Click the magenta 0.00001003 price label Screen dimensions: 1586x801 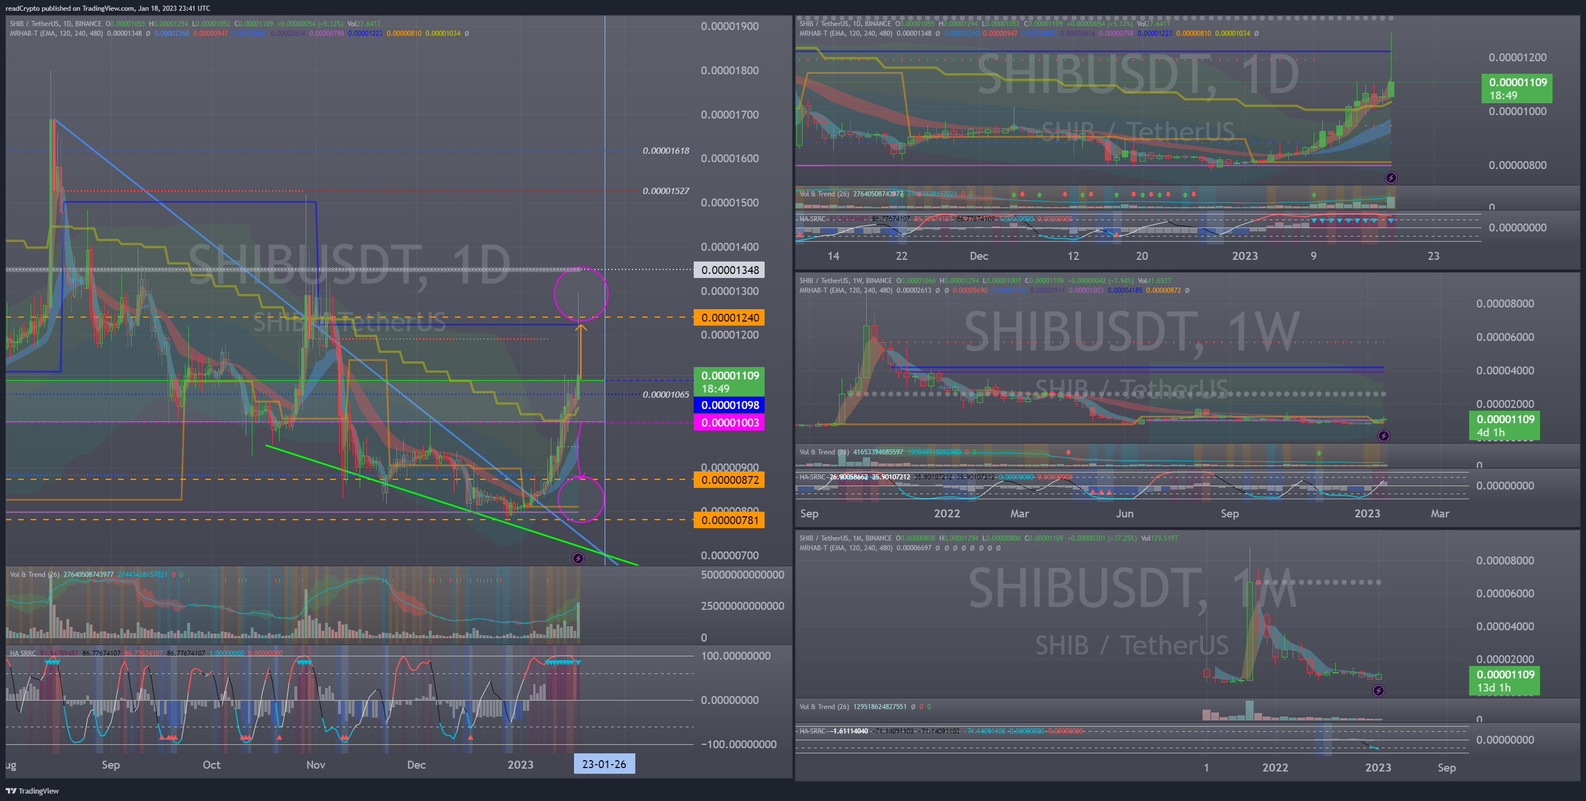click(729, 423)
